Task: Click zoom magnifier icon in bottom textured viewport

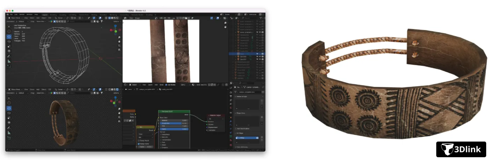Action: pyautogui.click(x=119, y=109)
